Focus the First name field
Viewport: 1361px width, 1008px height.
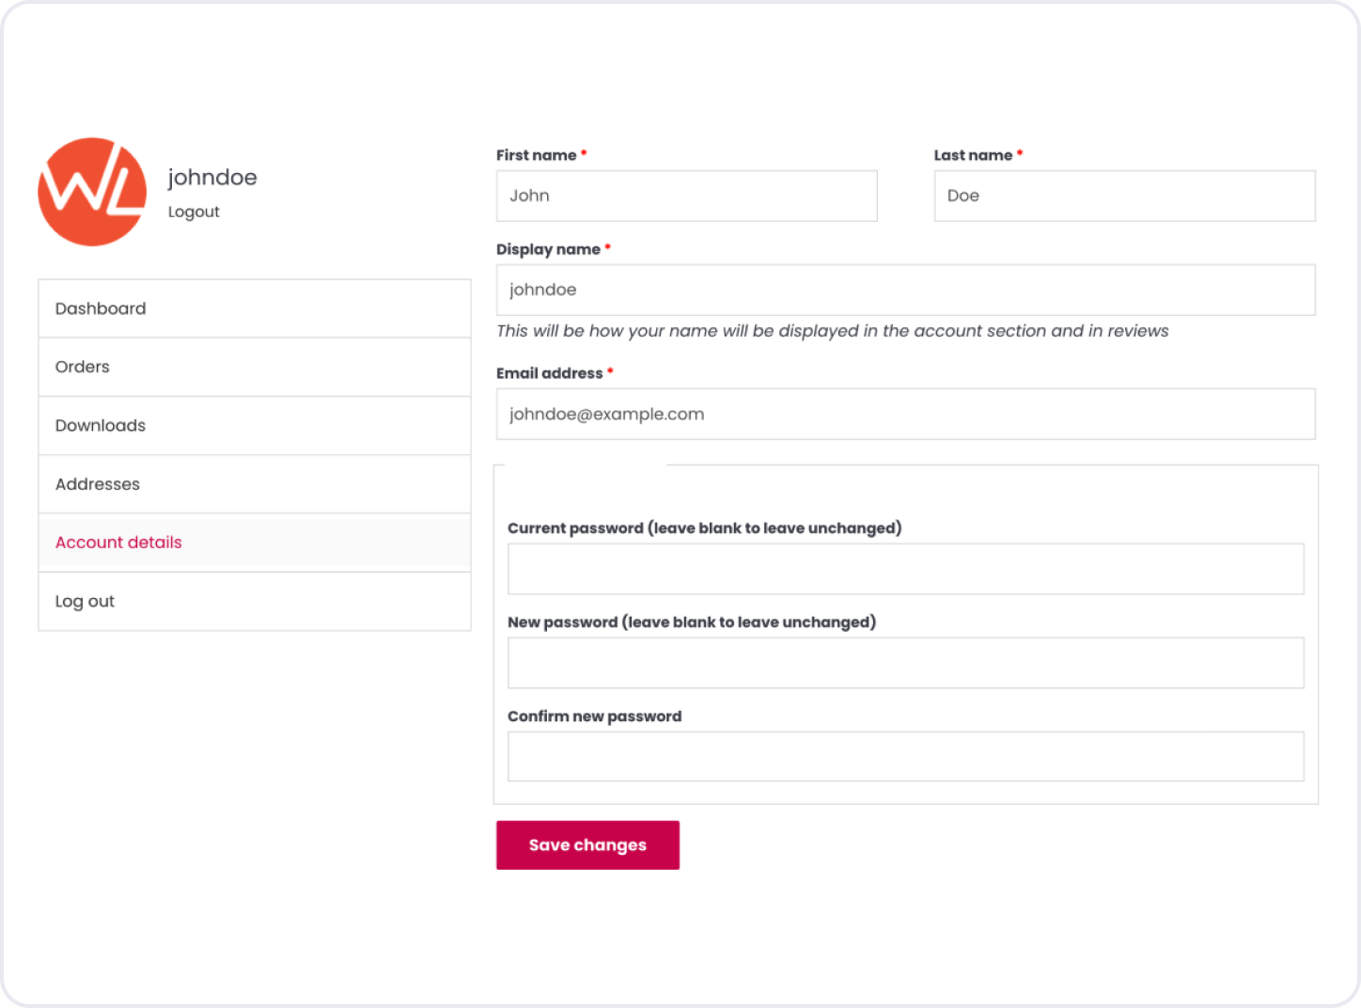[686, 196]
